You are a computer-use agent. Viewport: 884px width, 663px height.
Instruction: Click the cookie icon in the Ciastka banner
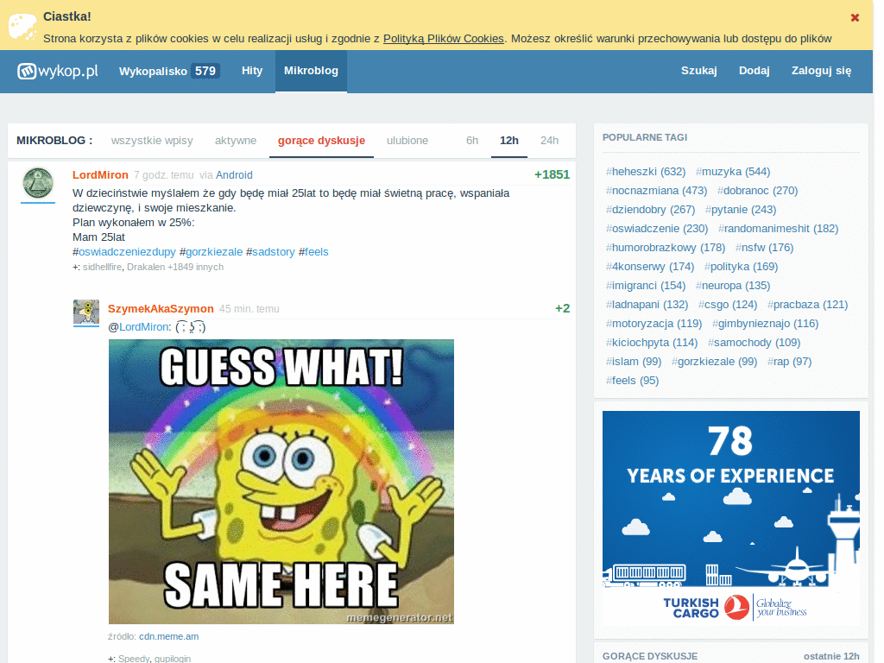tap(22, 27)
